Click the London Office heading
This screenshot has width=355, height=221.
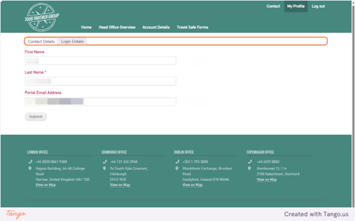point(38,152)
